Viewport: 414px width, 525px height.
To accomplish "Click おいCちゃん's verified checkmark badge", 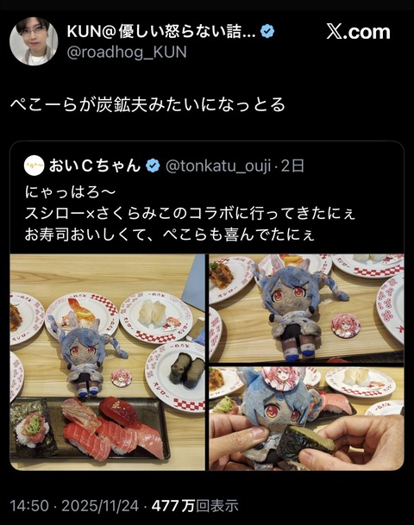I will [153, 166].
